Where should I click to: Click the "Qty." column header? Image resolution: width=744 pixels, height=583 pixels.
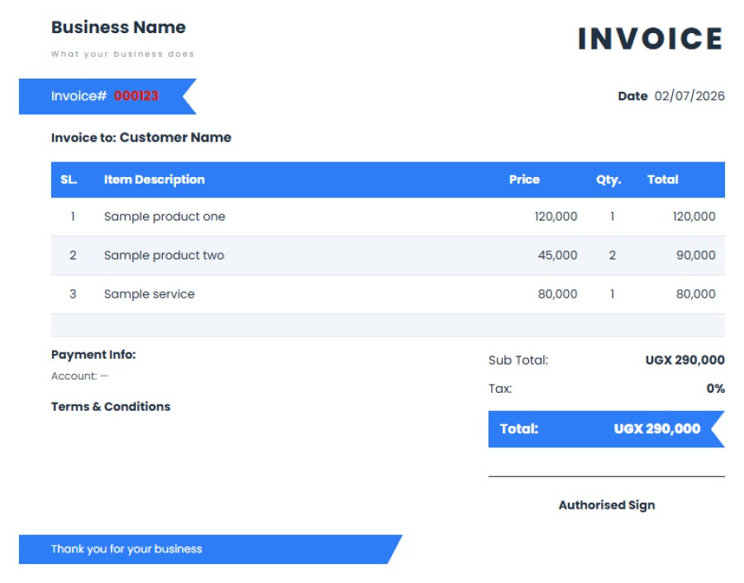coord(608,180)
